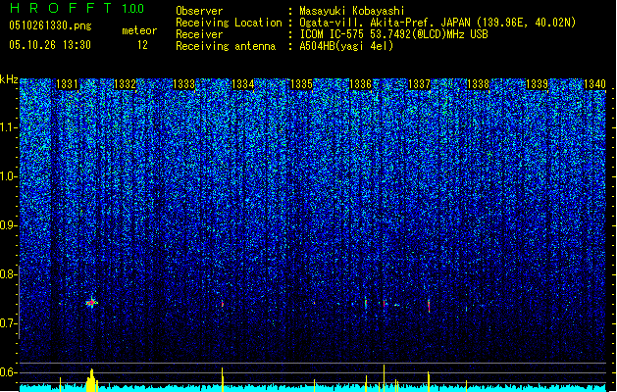
Task: Click the meteor count value 12
Action: [142, 45]
